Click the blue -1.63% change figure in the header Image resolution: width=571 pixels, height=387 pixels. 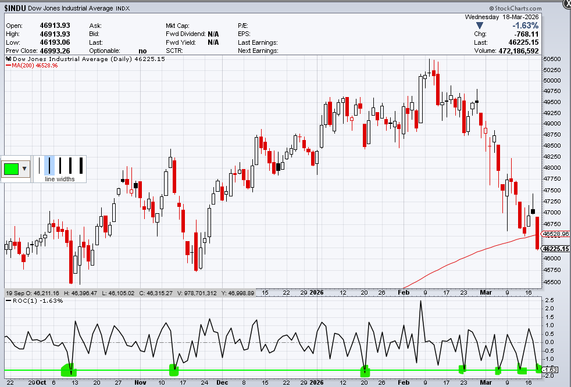[x=525, y=26]
